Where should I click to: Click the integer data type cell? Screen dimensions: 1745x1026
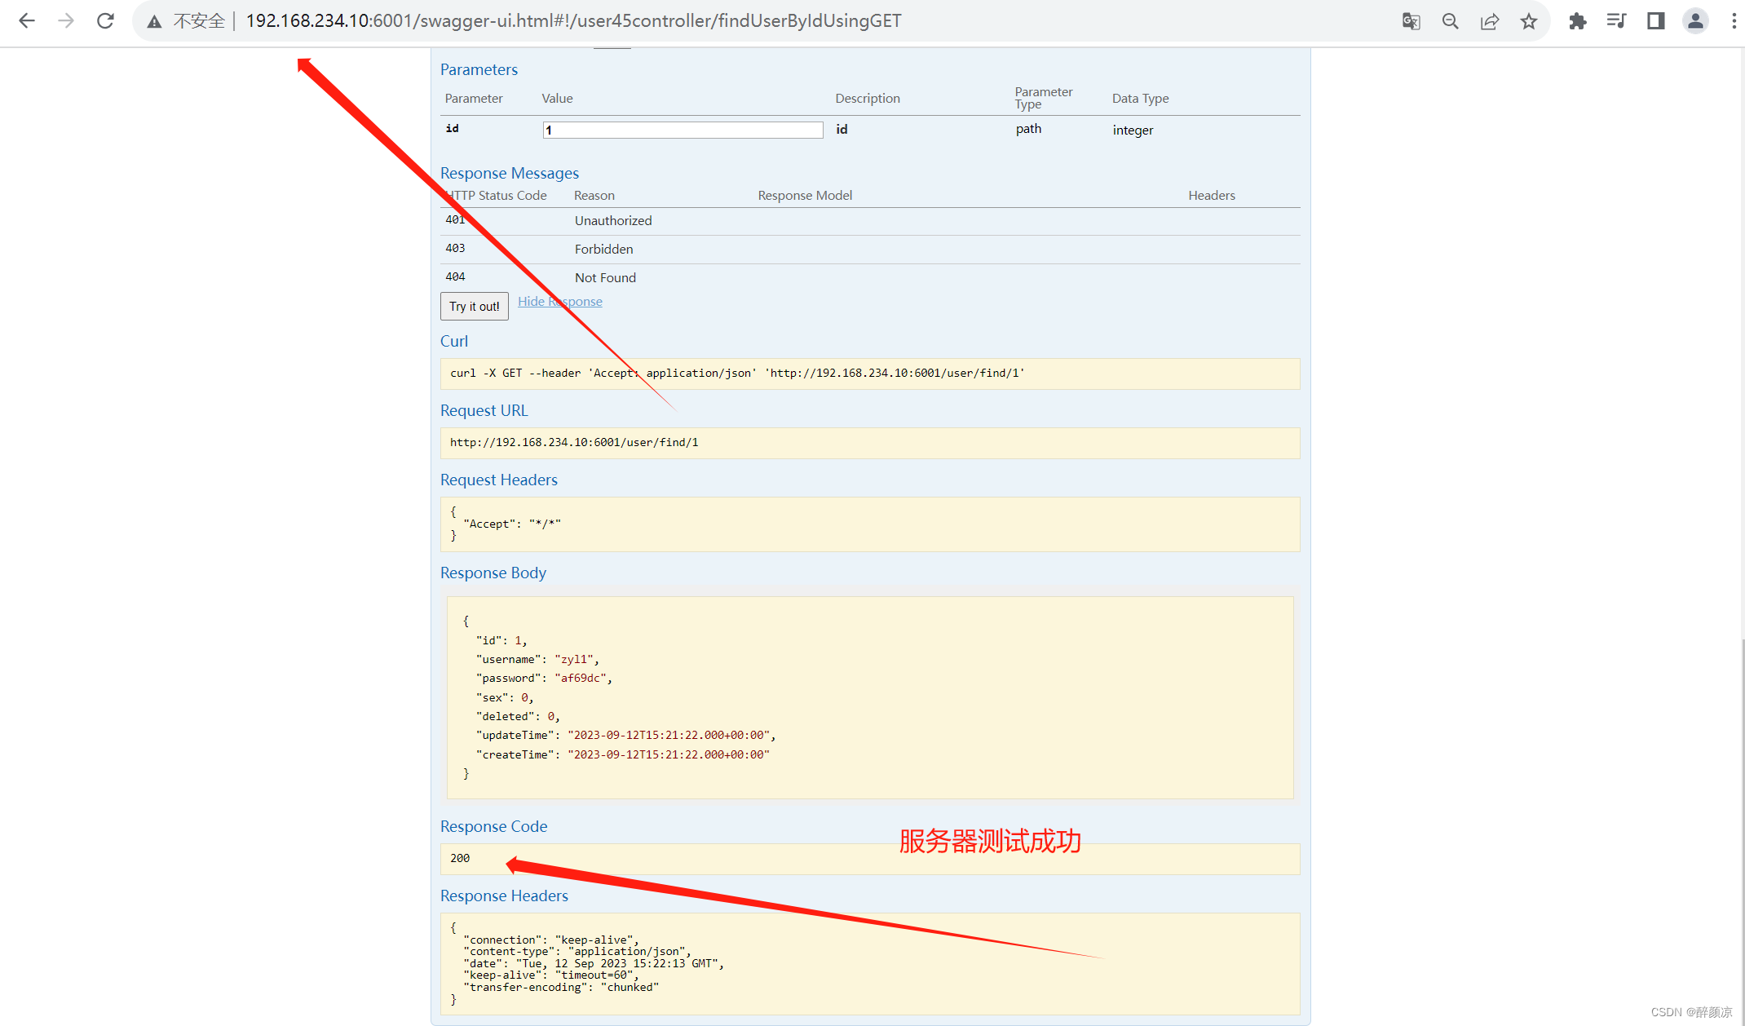click(x=1133, y=130)
